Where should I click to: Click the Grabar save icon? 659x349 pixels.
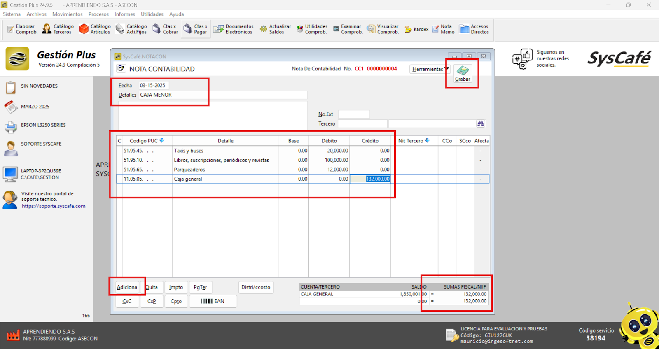coord(462,71)
